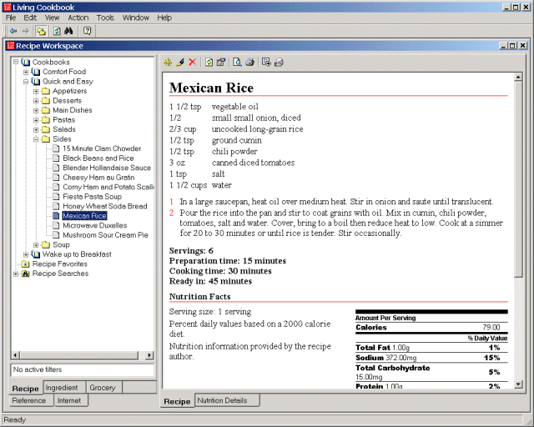The height and width of the screenshot is (427, 534).
Task: Open print preview magnifier icon
Action: (237, 63)
